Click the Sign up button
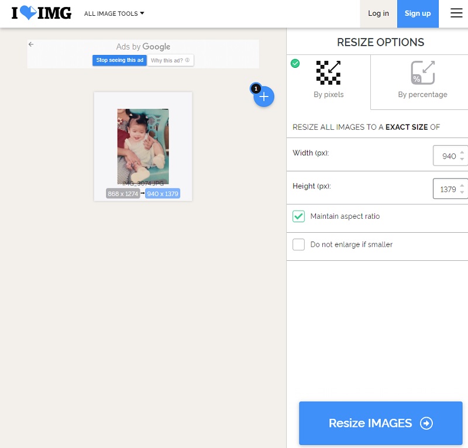This screenshot has height=448, width=468. click(x=418, y=13)
